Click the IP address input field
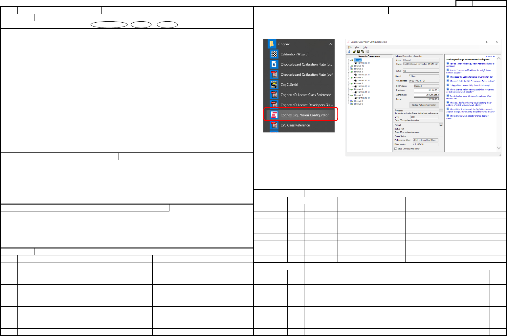The image size is (507, 336). (426, 90)
